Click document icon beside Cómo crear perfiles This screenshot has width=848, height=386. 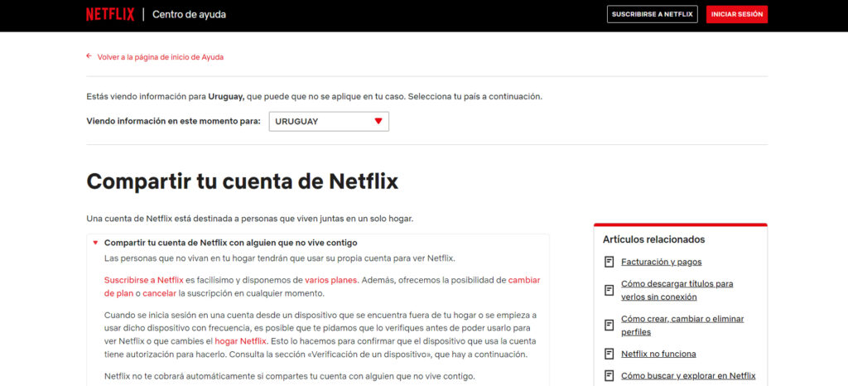click(609, 325)
